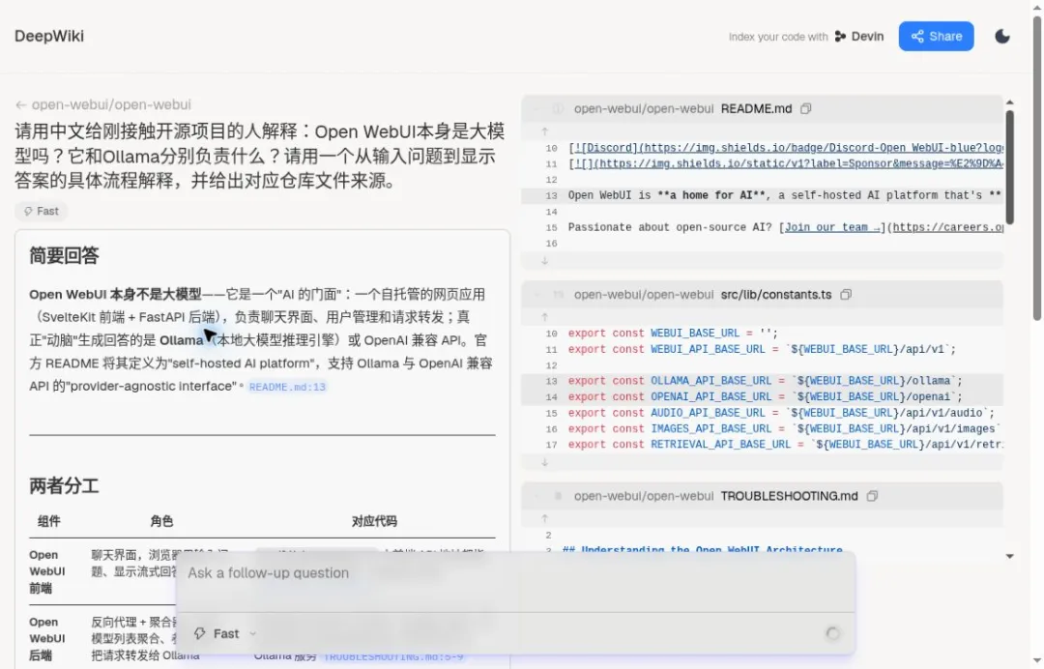
Task: Expand lines below in README.md snippet
Action: coord(544,261)
